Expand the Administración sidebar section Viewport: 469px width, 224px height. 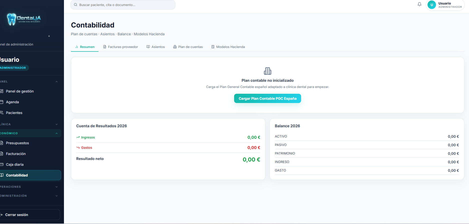tap(56, 196)
